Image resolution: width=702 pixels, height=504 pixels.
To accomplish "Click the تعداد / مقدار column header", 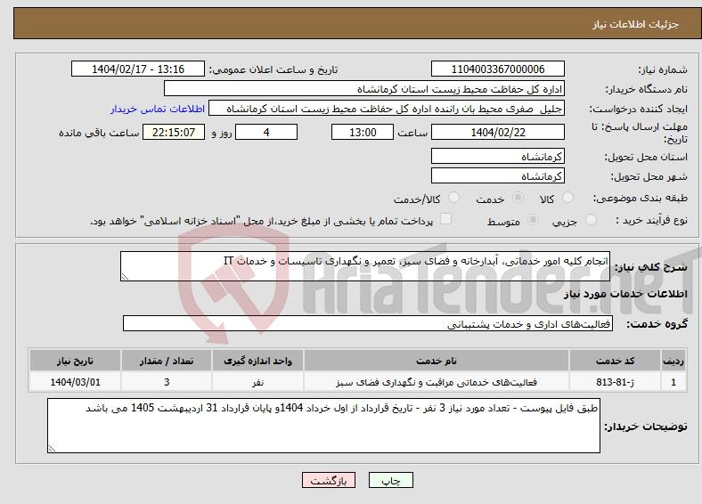I will 166,361.
